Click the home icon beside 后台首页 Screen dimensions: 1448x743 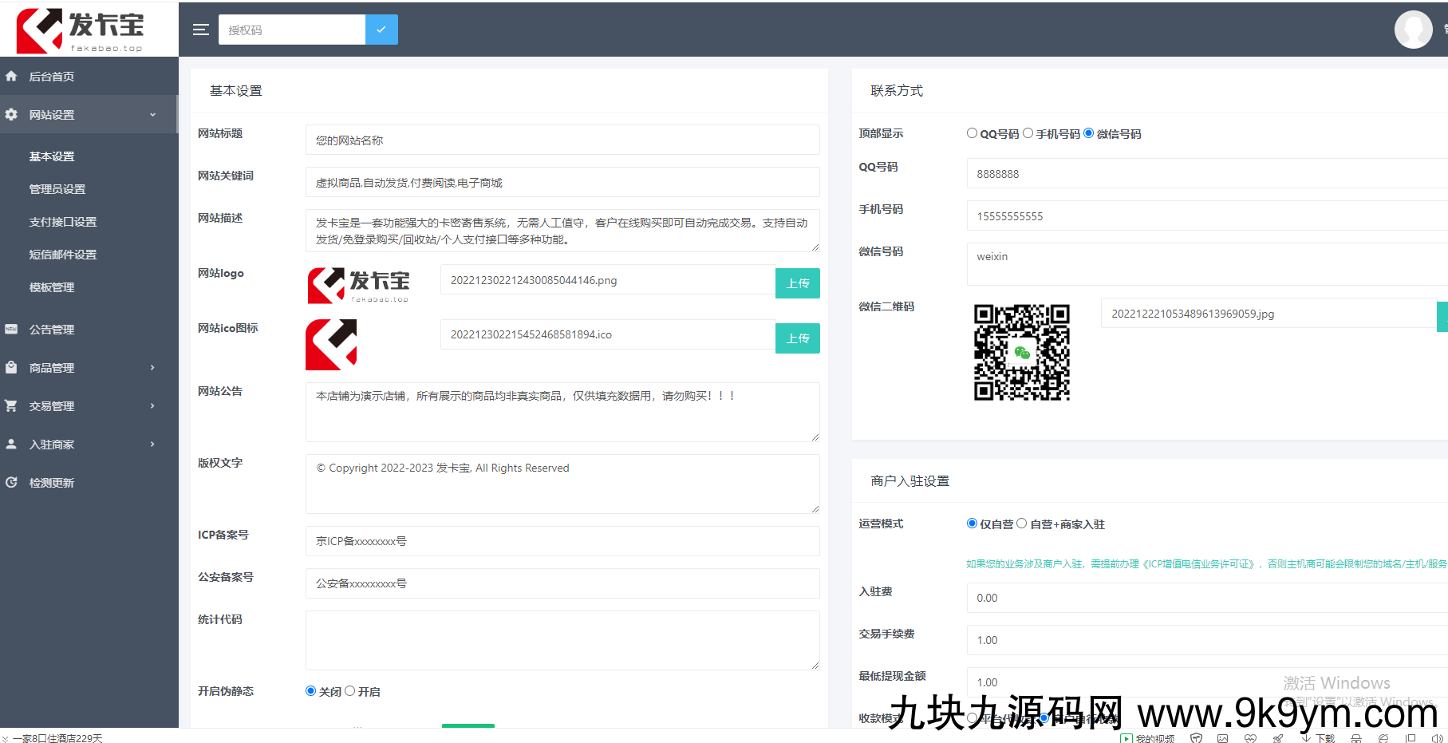(x=11, y=77)
